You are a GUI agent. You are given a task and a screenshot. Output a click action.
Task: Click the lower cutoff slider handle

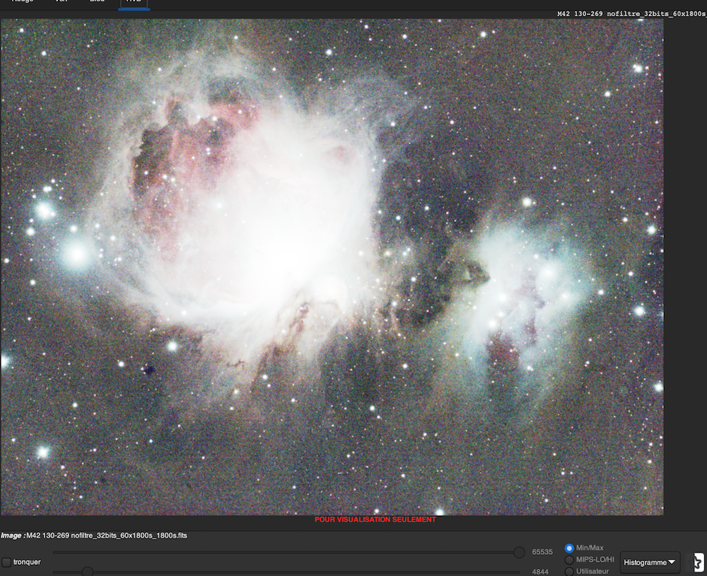88,571
